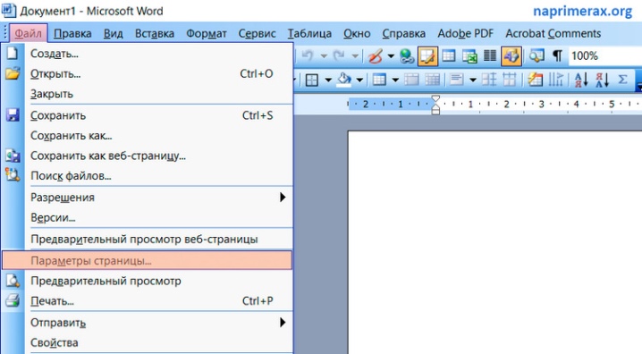Viewport: 642px width, 354px height.
Task: Open the border style dropdown arrow
Action: tap(328, 80)
